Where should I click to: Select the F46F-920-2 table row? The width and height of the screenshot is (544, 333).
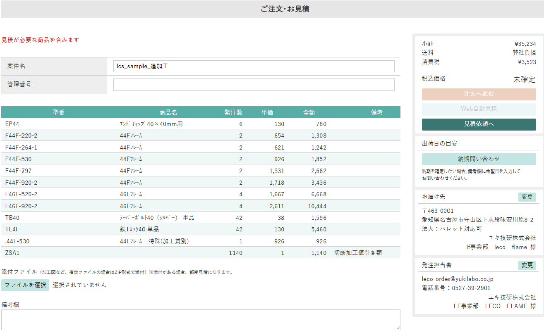pyautogui.click(x=200, y=206)
